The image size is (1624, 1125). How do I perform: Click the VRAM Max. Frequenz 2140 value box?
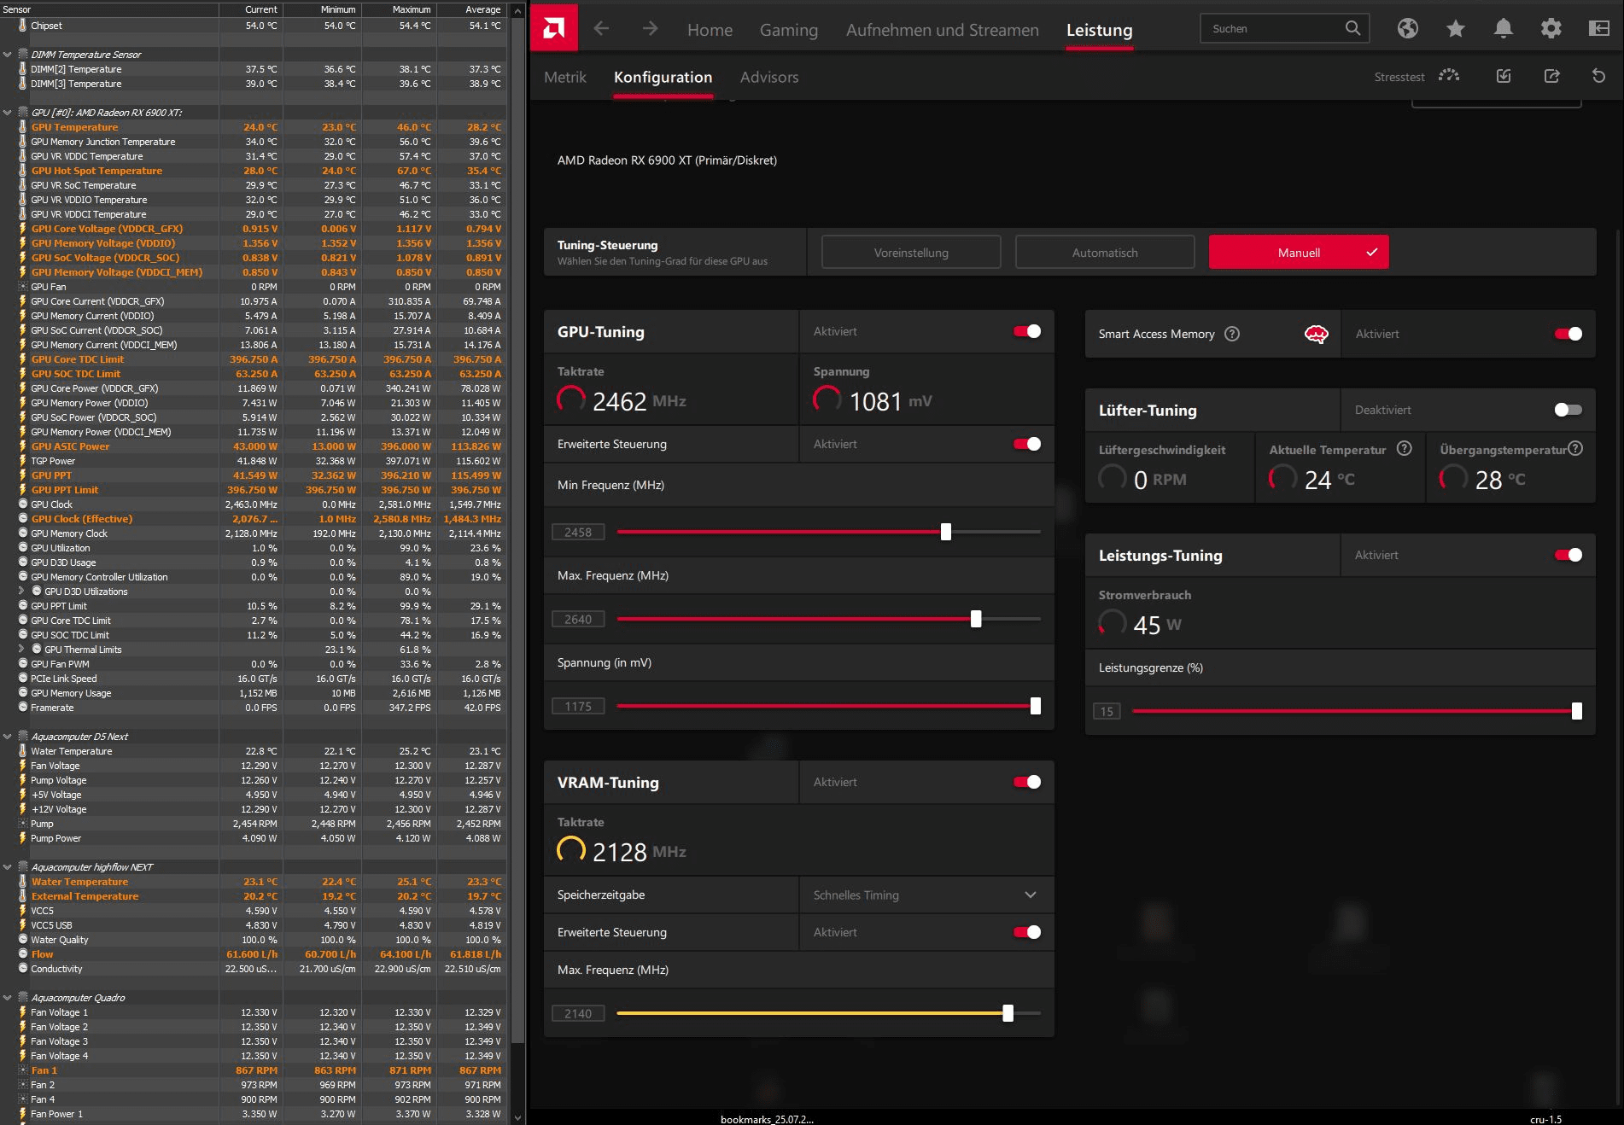(x=578, y=1013)
